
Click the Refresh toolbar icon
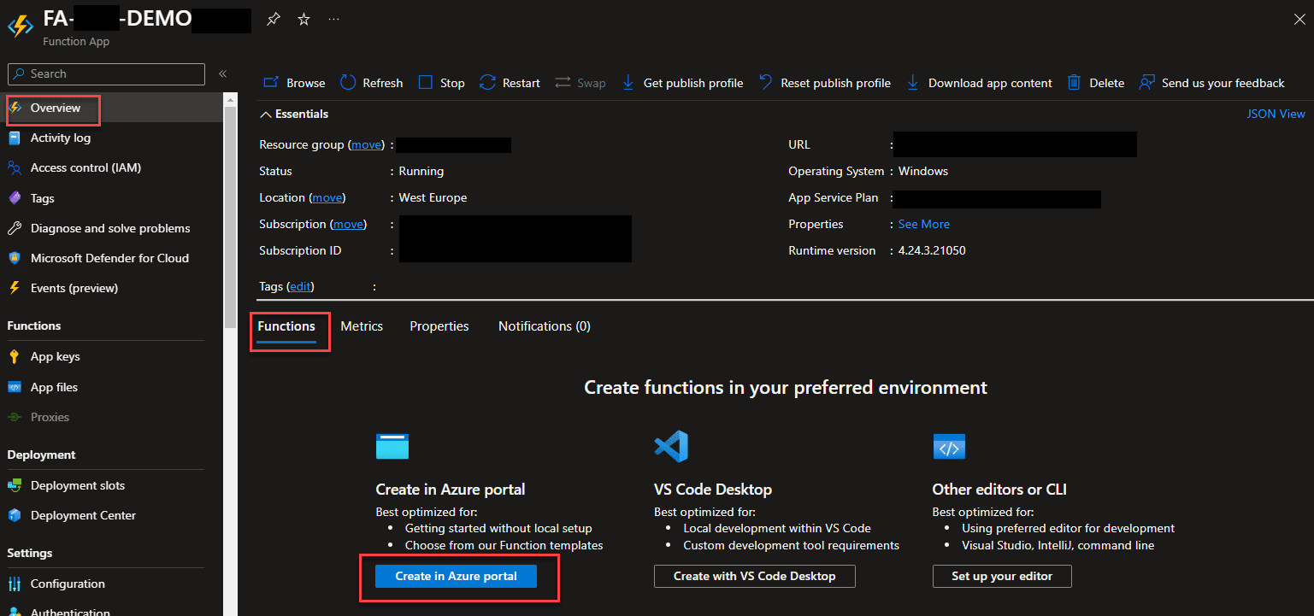click(348, 83)
